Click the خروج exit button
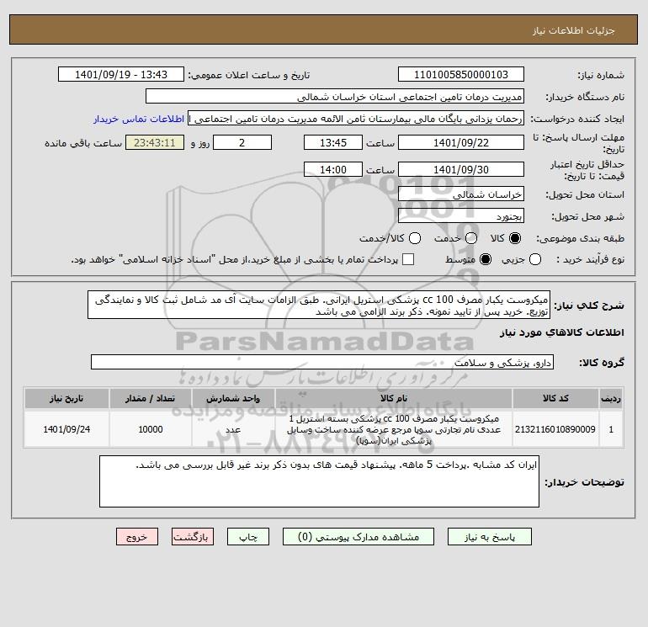This screenshot has height=627, width=648. 137,537
